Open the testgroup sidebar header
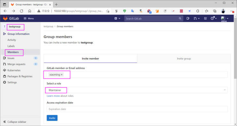The width and height of the screenshot is (237, 126). [x=15, y=27]
